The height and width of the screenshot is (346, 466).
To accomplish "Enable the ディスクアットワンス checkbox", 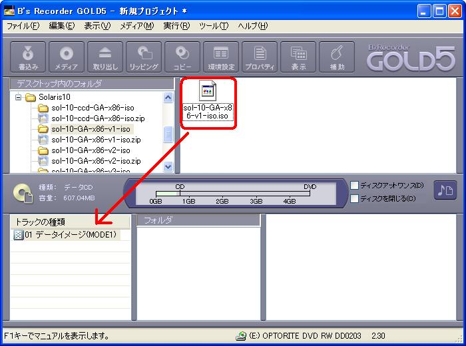I will pyautogui.click(x=355, y=186).
